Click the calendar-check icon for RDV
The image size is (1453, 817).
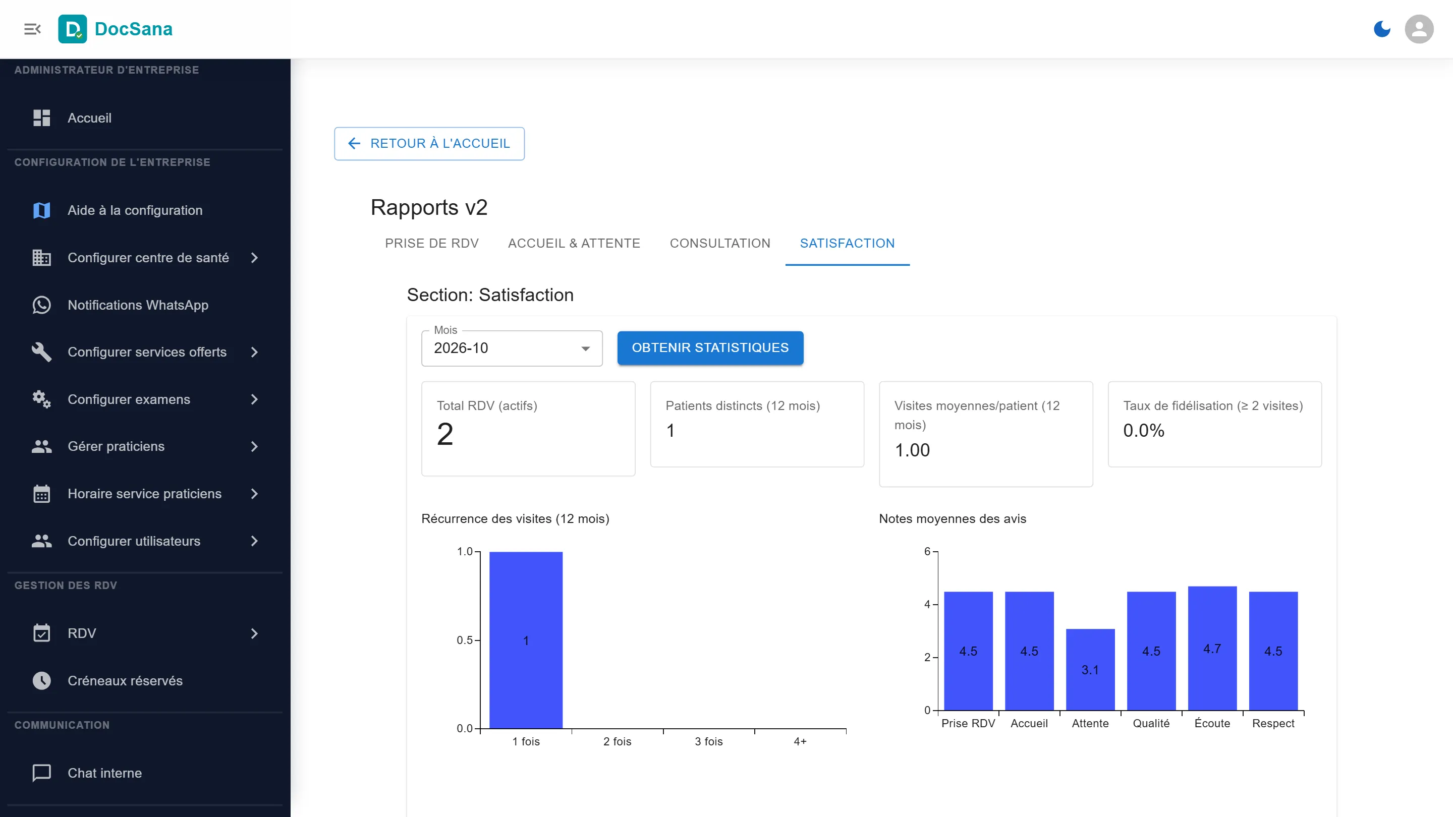pos(41,633)
